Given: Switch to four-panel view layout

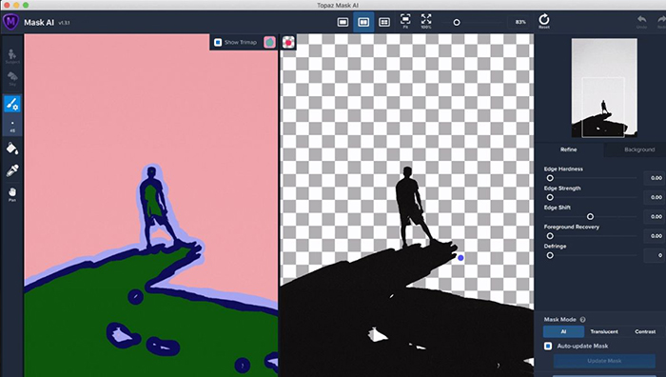Looking at the screenshot, I should (x=384, y=22).
